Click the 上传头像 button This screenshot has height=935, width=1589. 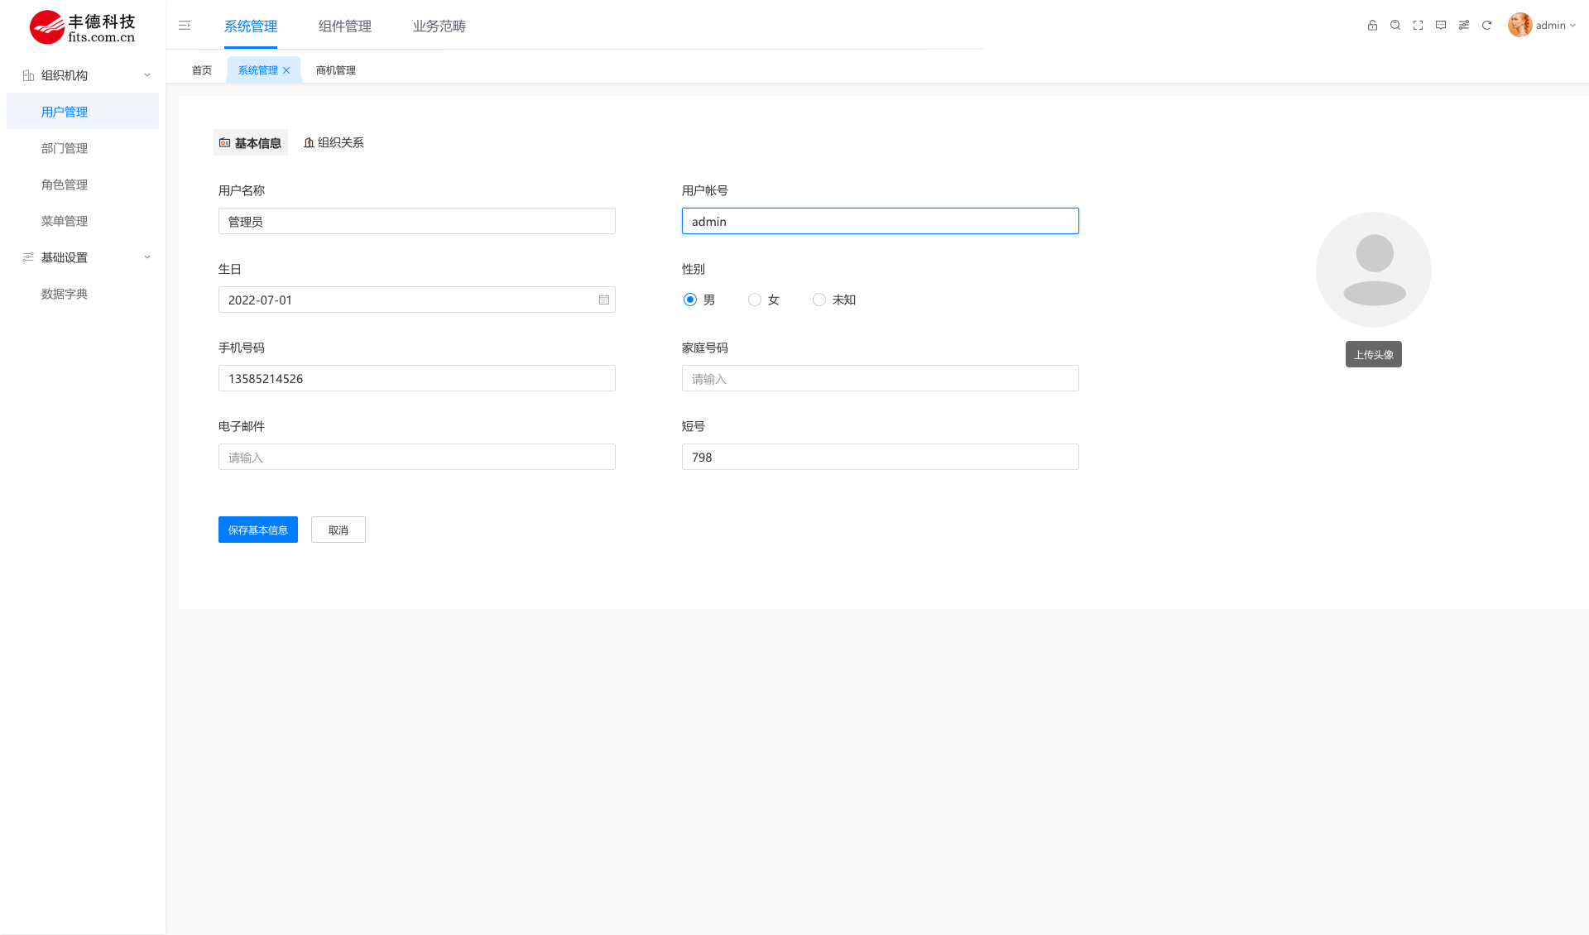pyautogui.click(x=1374, y=354)
